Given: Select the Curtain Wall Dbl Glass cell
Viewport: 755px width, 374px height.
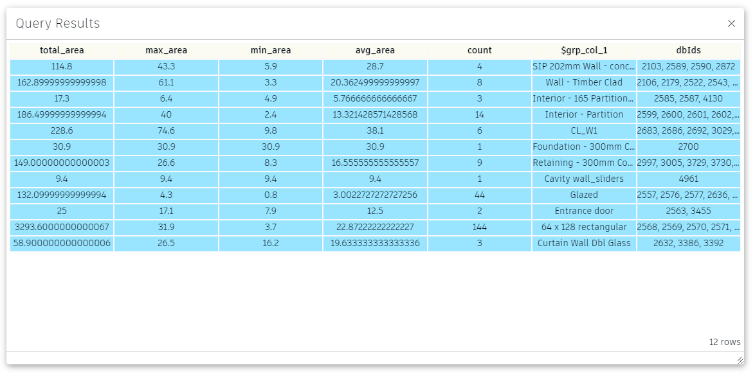Looking at the screenshot, I should pyautogui.click(x=584, y=243).
